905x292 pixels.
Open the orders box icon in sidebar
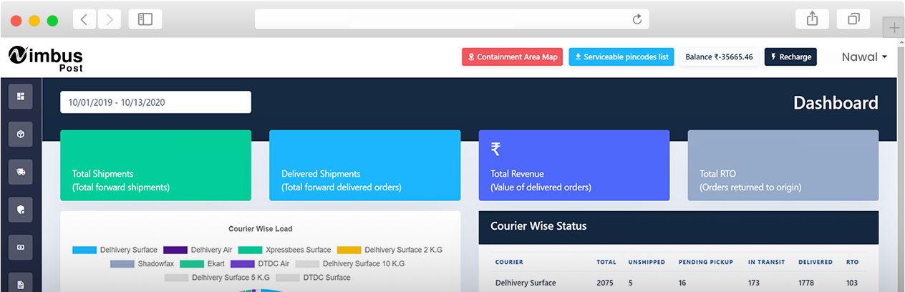[20, 134]
